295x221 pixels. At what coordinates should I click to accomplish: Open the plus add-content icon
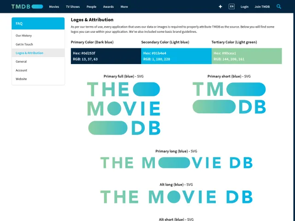click(220, 6)
